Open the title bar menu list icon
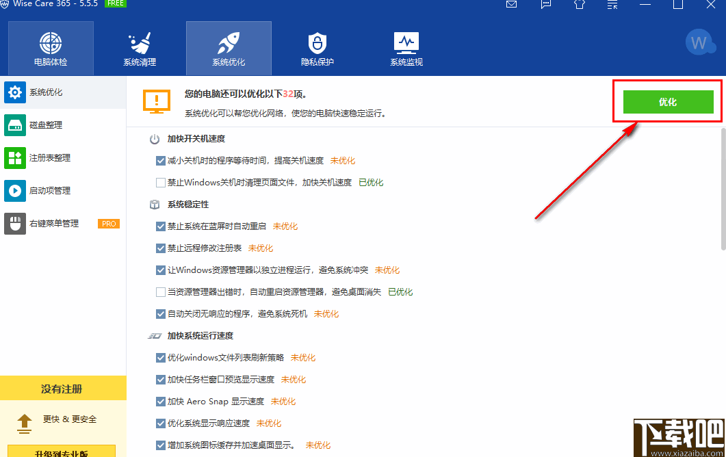Screen dimensions: 726x457 612,5
